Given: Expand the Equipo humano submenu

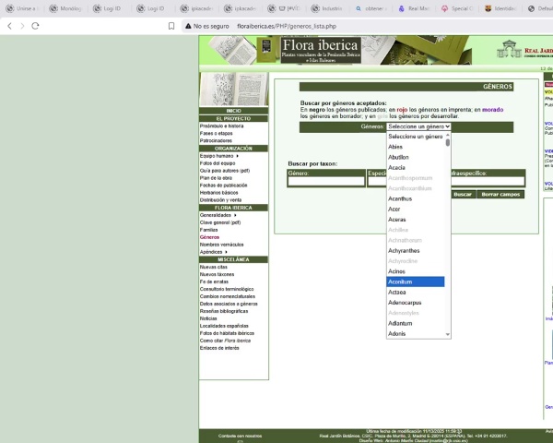Looking at the screenshot, I should [221, 156].
